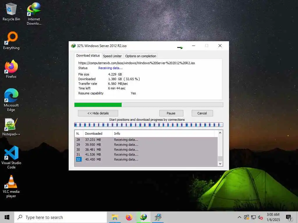Click the Internet Download Manager taskbar icon
This screenshot has width=298, height=223.
[x=143, y=217]
